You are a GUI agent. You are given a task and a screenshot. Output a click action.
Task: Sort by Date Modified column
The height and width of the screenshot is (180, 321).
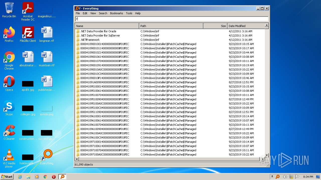246,26
